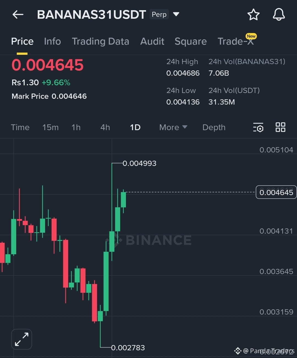Tap the last price 0.004645 headline
Image resolution: width=297 pixels, height=358 pixels.
(48, 65)
